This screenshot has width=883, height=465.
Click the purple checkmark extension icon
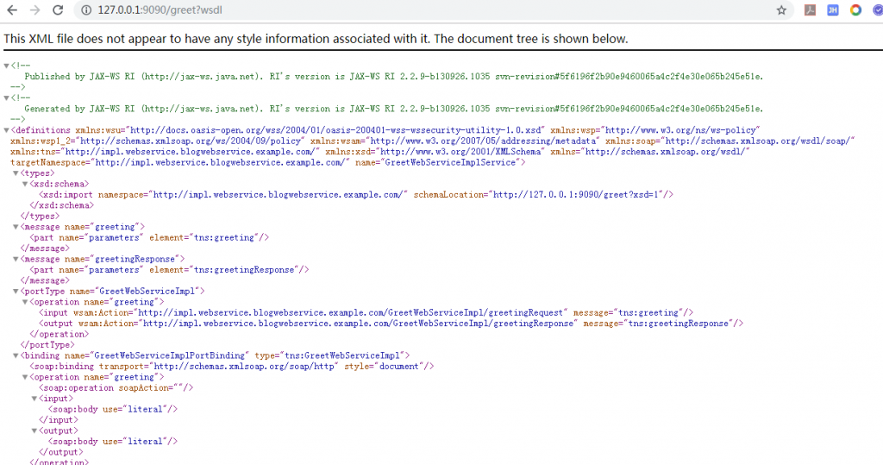(x=876, y=10)
